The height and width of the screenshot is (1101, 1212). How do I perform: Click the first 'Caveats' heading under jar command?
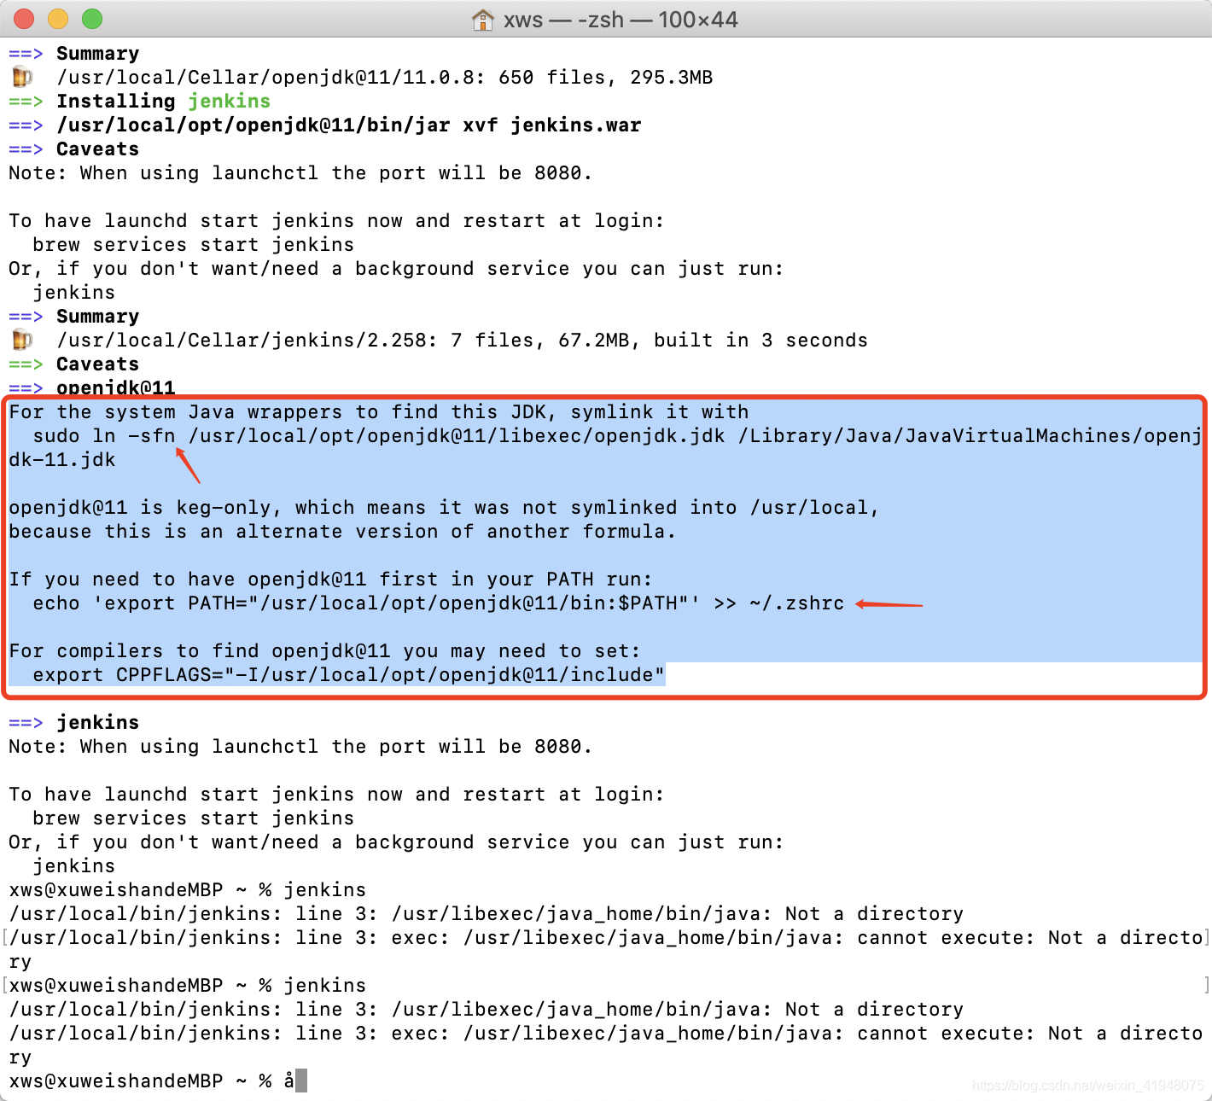[97, 149]
